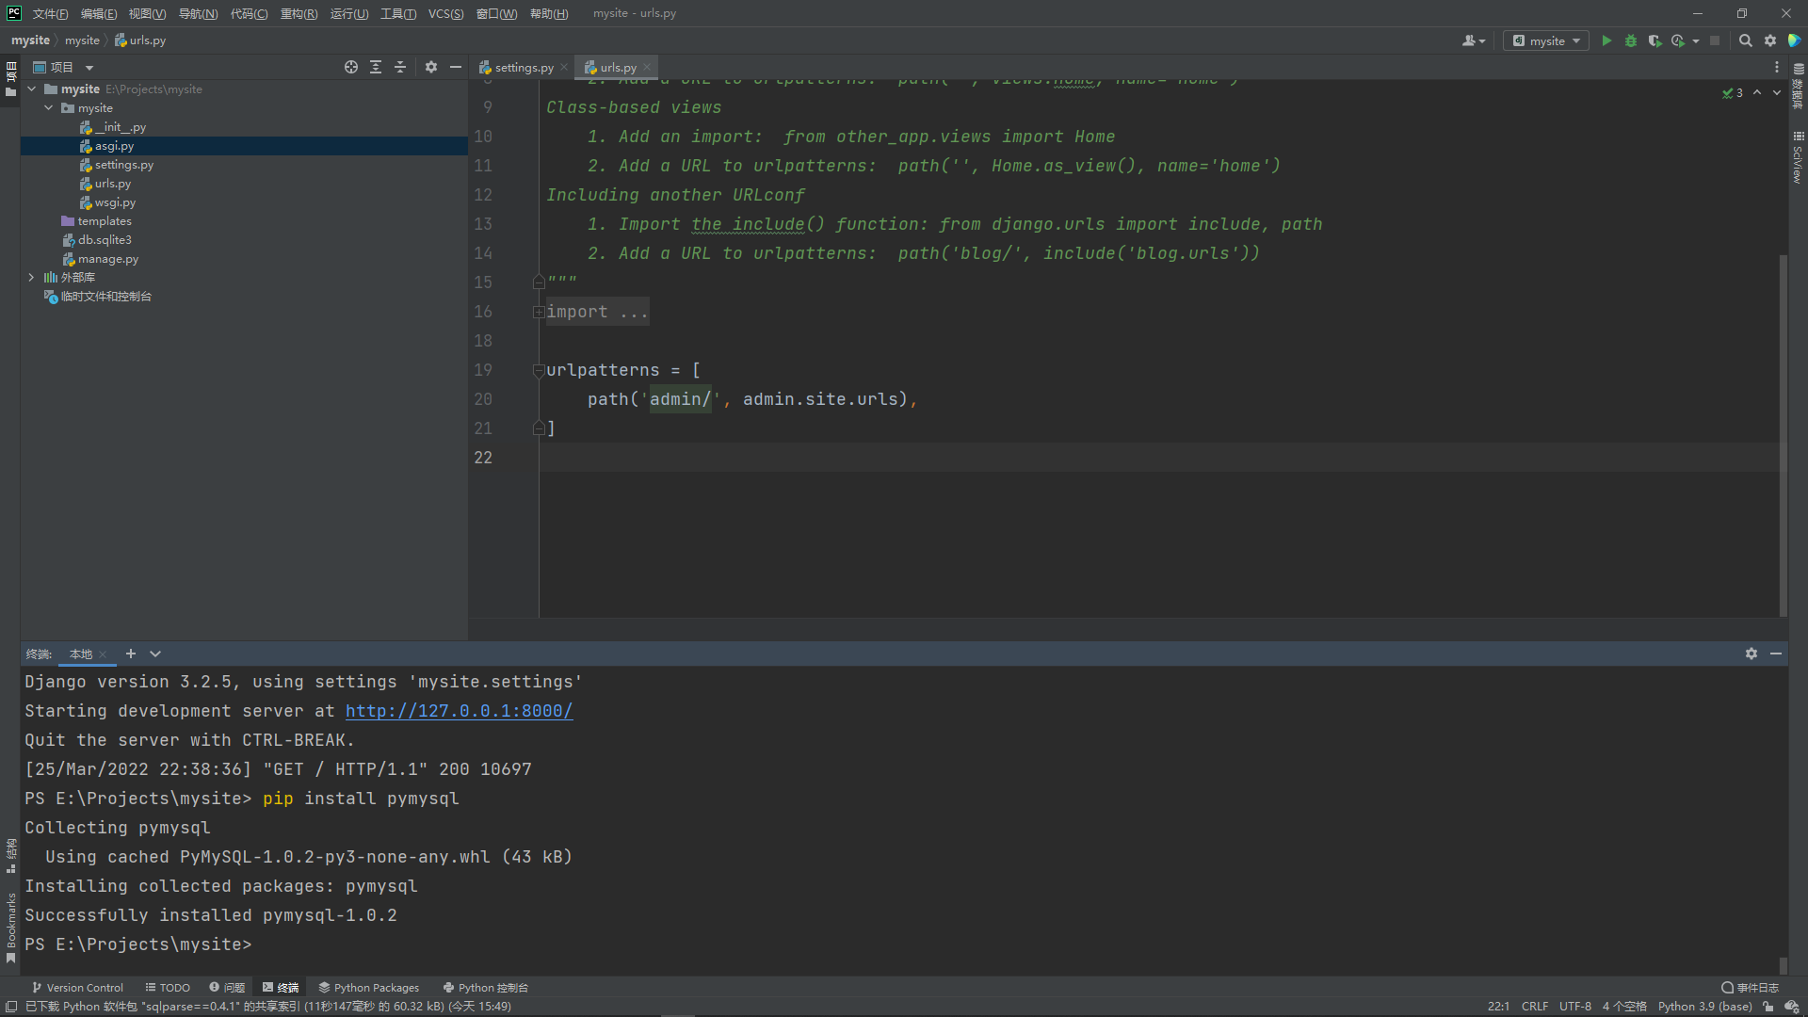Click the stop process button
The height and width of the screenshot is (1017, 1808).
(1715, 40)
